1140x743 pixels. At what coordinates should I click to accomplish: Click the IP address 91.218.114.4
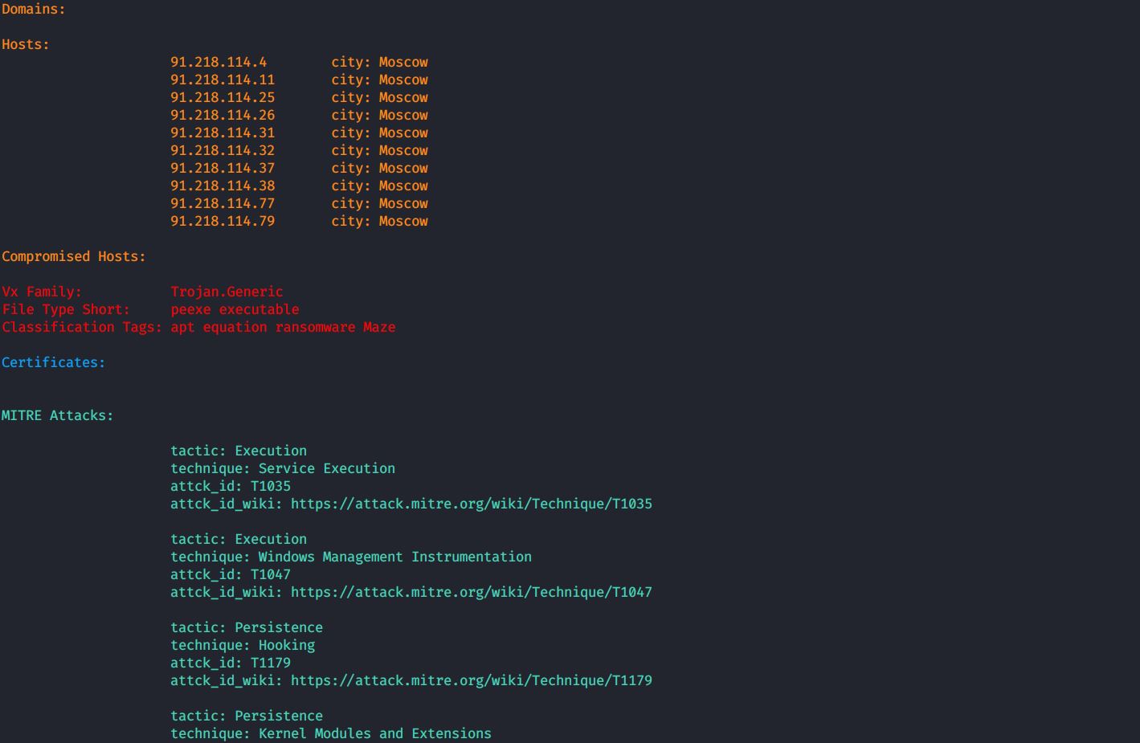coord(219,63)
